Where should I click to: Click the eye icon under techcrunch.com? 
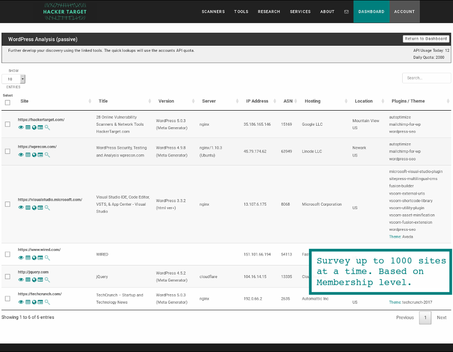[x=21, y=302]
